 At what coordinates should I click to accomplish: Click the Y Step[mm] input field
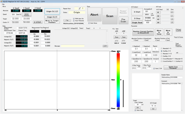(146, 49)
